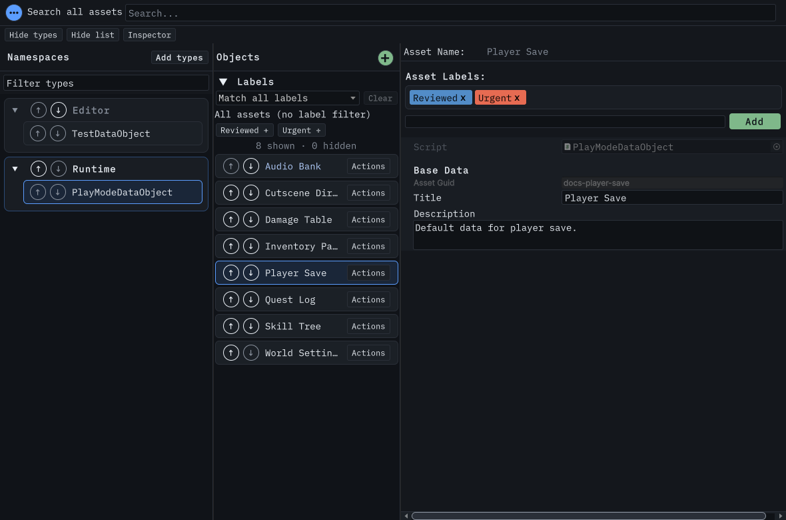Viewport: 786px width, 520px height.
Task: Open Actions menu for Player Save
Action: (368, 273)
